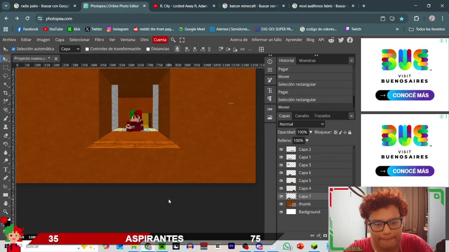Open the Historial panel options menu

[x=351, y=61]
